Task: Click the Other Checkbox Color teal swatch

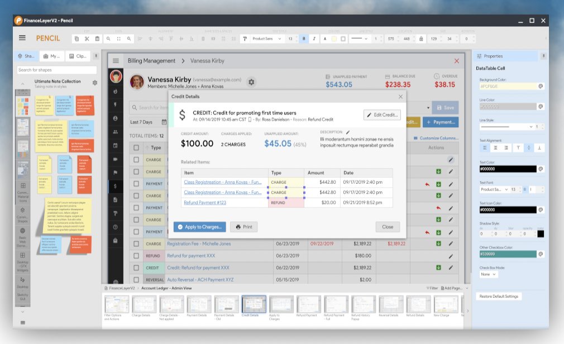Action: [x=508, y=254]
